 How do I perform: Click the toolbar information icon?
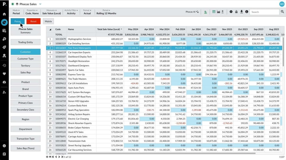[x=247, y=12]
